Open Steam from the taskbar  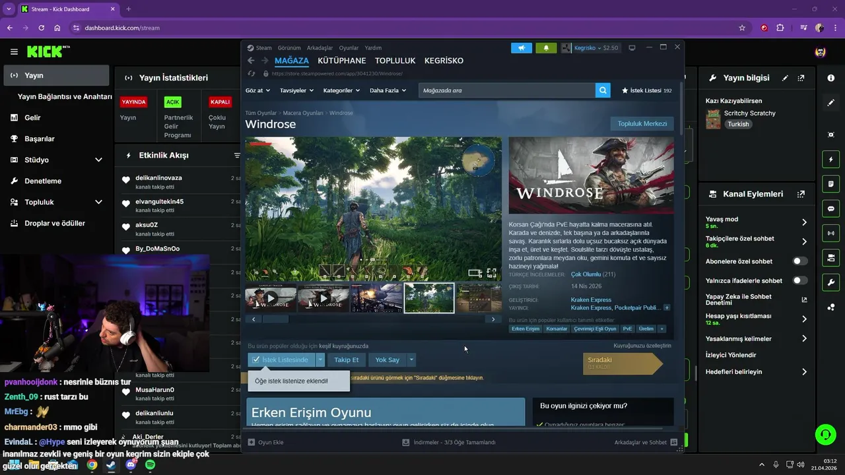point(111,465)
